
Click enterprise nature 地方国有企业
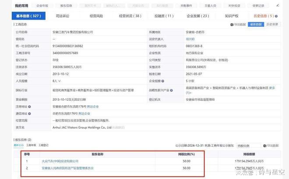coord(194,53)
